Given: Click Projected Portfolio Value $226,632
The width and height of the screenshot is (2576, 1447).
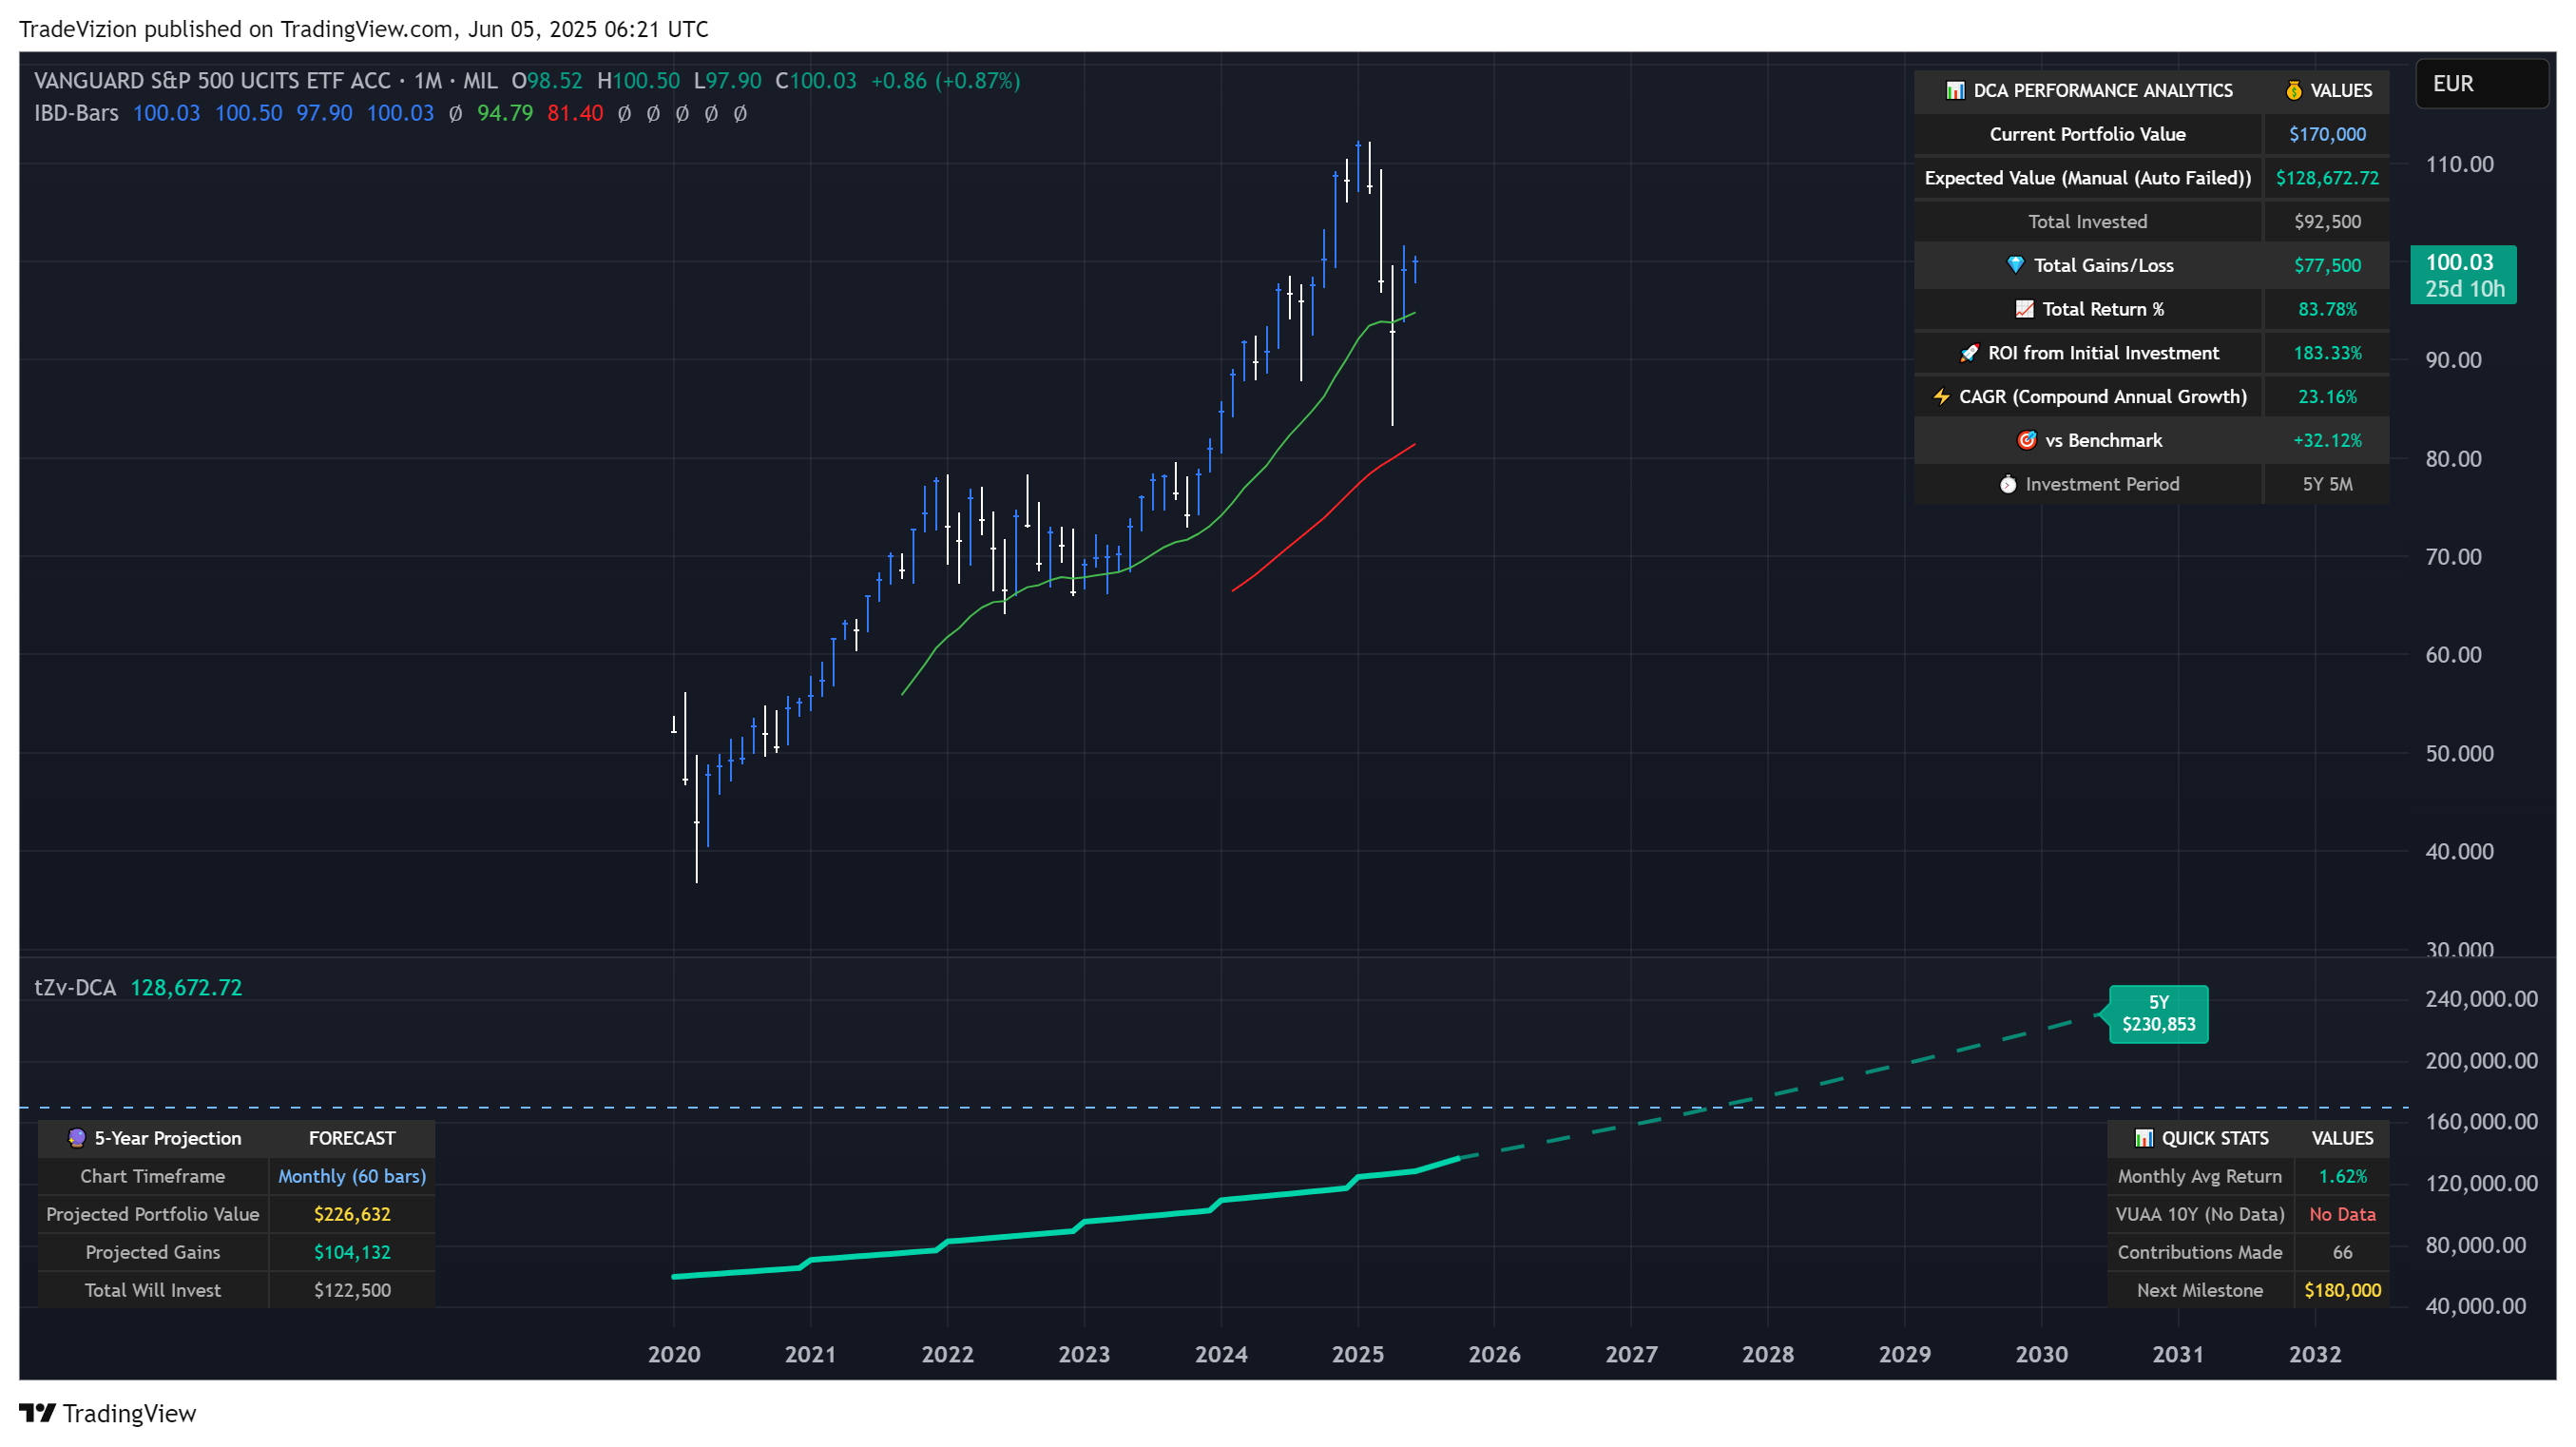Looking at the screenshot, I should click(x=352, y=1214).
